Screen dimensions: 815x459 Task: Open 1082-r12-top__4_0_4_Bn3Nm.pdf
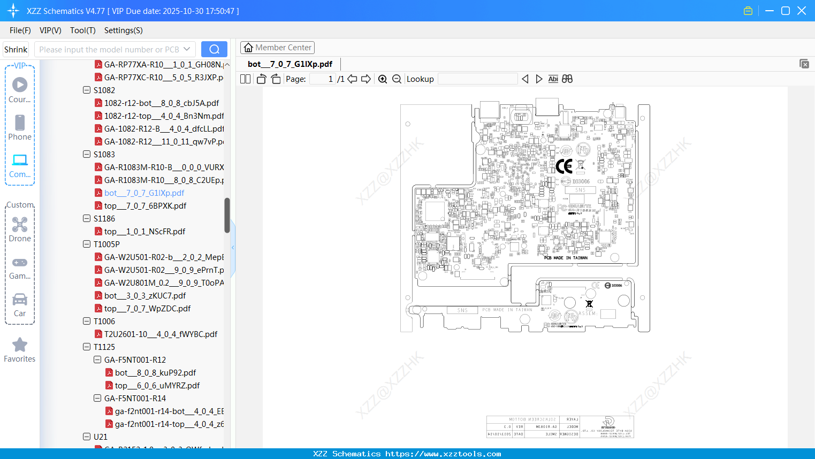[x=164, y=116]
